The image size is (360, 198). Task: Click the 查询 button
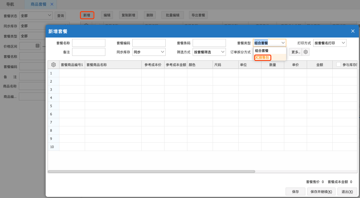pyautogui.click(x=61, y=16)
